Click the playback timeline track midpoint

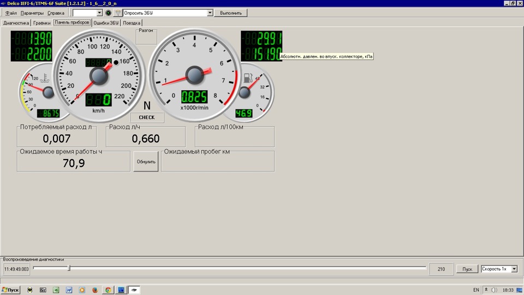click(x=230, y=268)
